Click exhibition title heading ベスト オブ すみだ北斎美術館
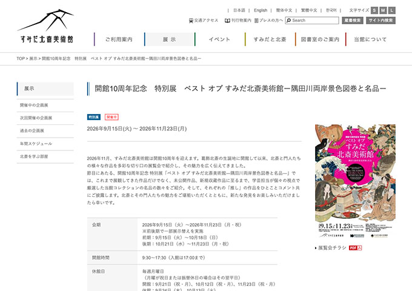This screenshot has height=291, width=412. point(240,89)
